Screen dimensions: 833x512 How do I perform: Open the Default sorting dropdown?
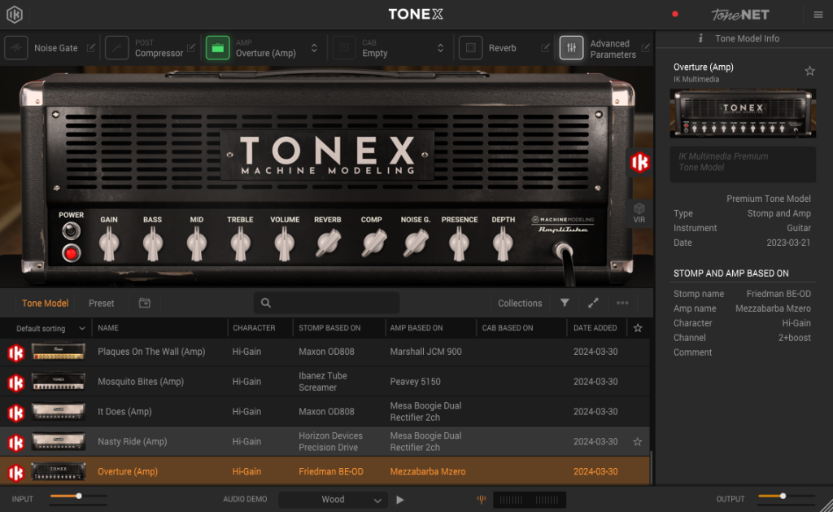50,329
